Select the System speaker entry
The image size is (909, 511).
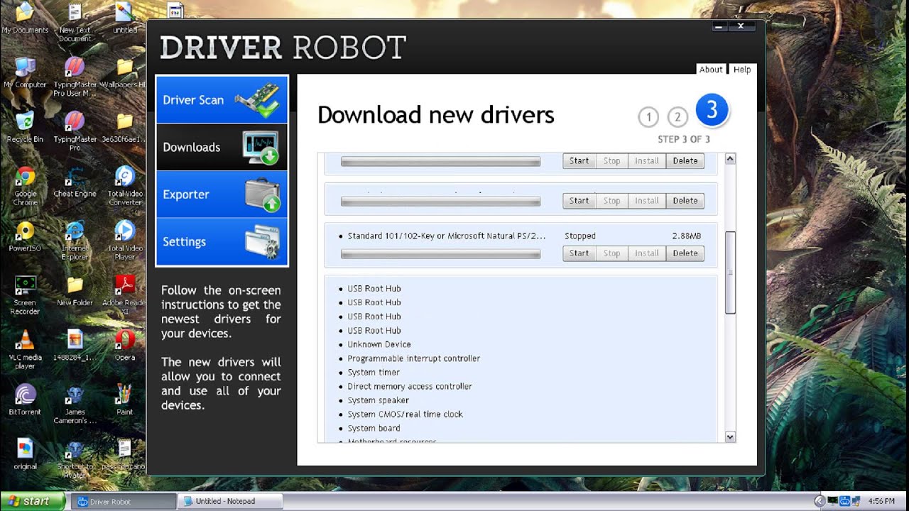click(x=378, y=400)
